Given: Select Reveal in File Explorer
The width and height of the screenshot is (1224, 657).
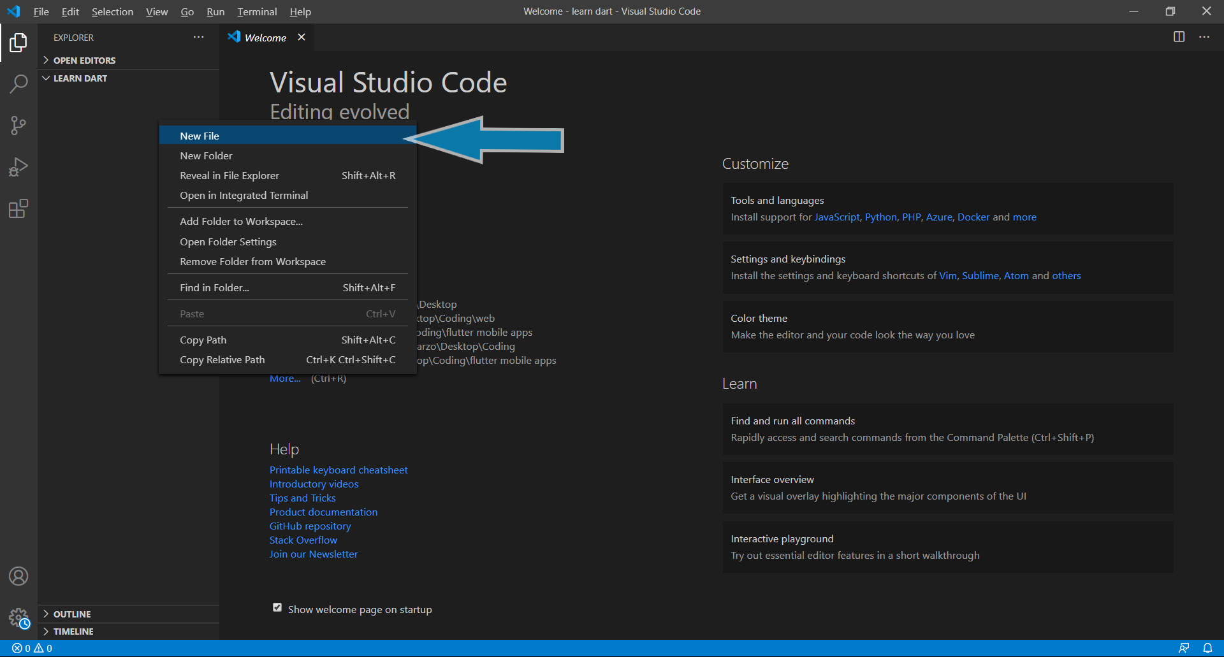Looking at the screenshot, I should [x=288, y=175].
